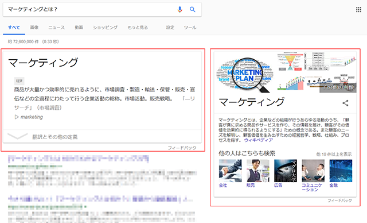Switch to the 画像 tab
Screen dimensions: 367x223
[x=34, y=28]
